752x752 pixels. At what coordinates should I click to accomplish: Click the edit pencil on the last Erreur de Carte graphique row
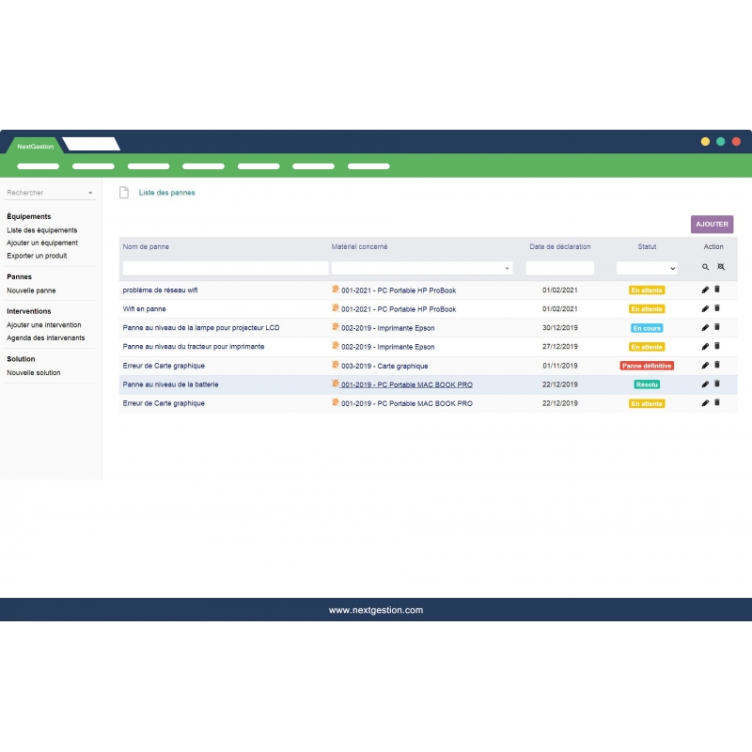tap(705, 403)
